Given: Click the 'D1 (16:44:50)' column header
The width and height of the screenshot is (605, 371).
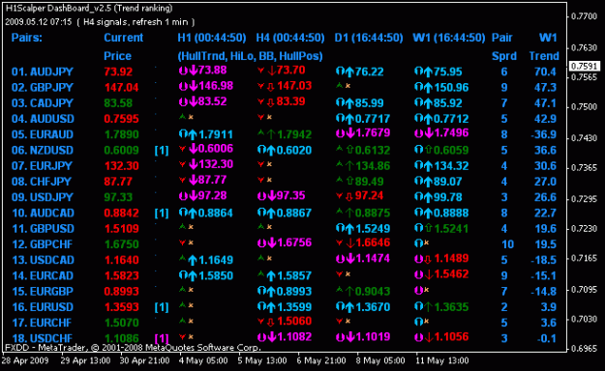Looking at the screenshot, I should [x=369, y=38].
